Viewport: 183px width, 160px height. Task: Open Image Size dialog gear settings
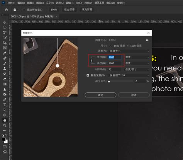pos(147,40)
